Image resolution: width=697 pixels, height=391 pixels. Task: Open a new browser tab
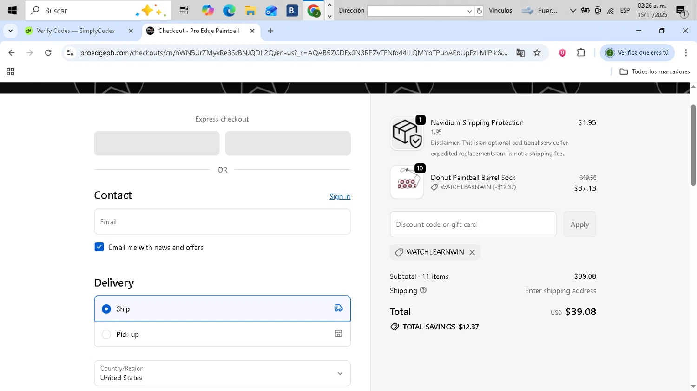[270, 31]
